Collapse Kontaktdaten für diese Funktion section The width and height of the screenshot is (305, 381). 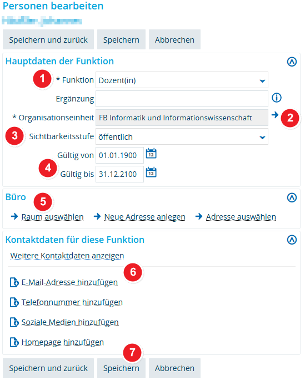(292, 240)
